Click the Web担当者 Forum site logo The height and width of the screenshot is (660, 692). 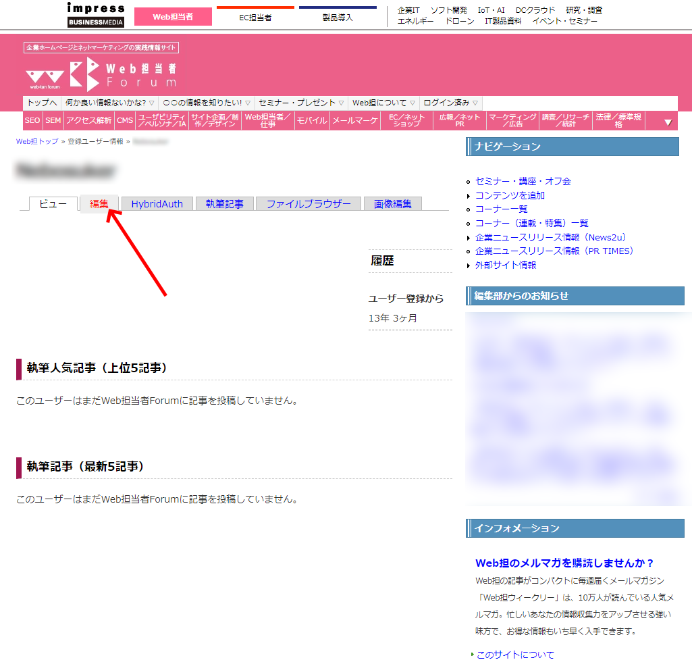(x=101, y=74)
